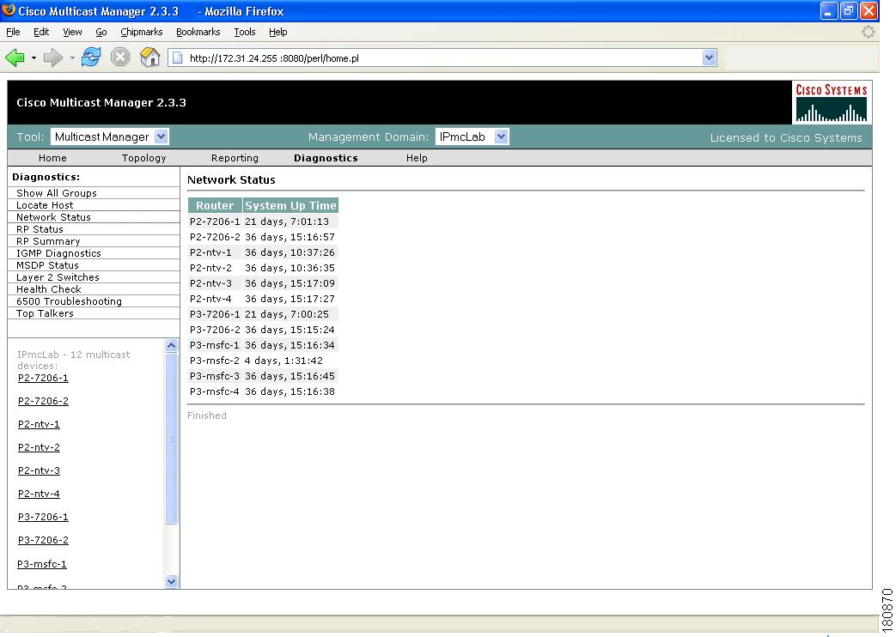Click the grey Forward arrow button
This screenshot has width=896, height=637.
53,58
